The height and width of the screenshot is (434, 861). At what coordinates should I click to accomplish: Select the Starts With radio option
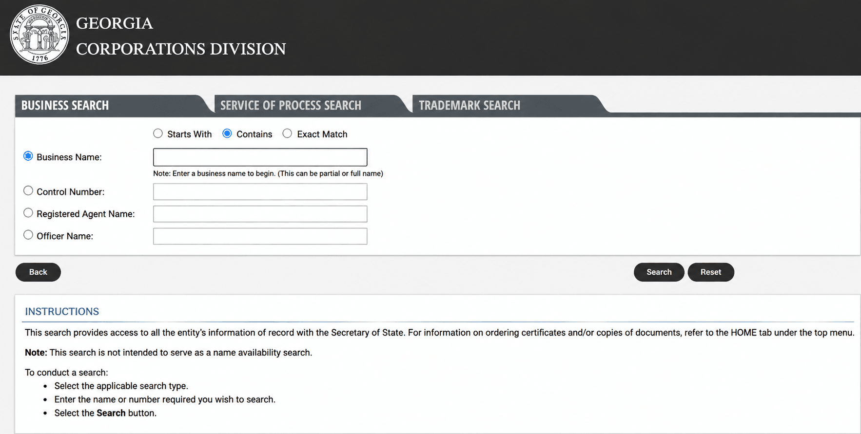click(158, 133)
